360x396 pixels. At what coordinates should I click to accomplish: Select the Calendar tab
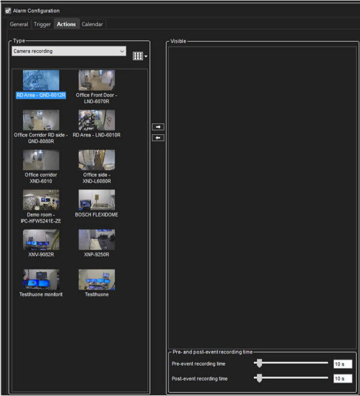pyautogui.click(x=92, y=24)
